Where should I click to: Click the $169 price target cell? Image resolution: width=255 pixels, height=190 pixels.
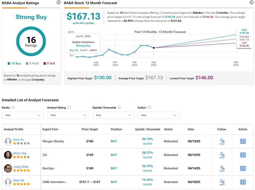pos(90,155)
